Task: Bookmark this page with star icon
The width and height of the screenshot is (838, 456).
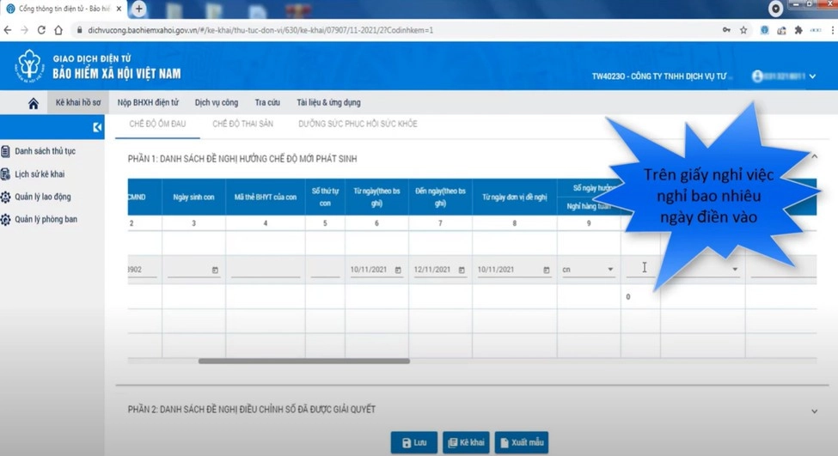Action: [x=743, y=30]
